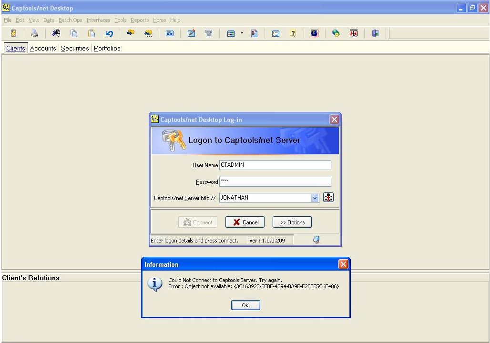Click the keyboard-style icon in the toolbar

point(169,33)
